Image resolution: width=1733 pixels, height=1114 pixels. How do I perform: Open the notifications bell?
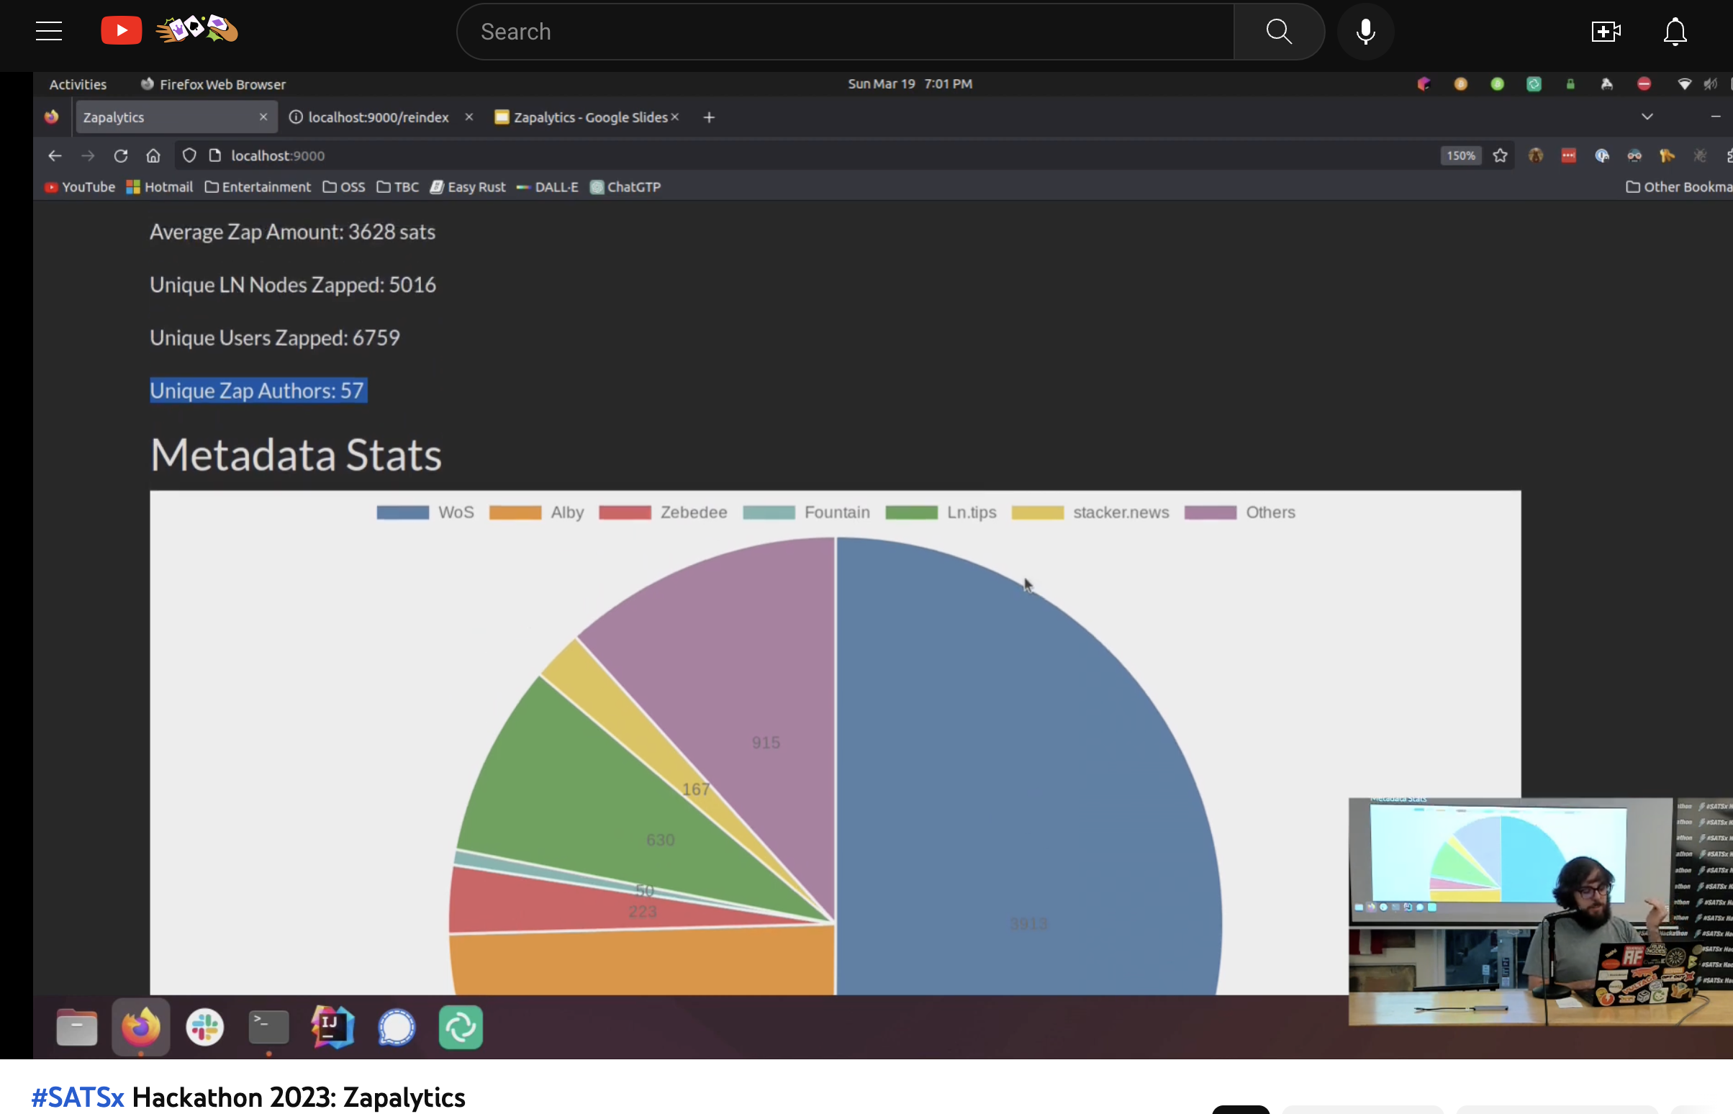coord(1675,32)
